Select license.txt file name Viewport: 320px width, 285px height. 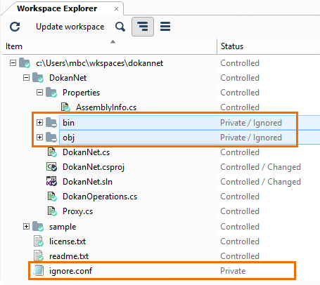coord(68,241)
